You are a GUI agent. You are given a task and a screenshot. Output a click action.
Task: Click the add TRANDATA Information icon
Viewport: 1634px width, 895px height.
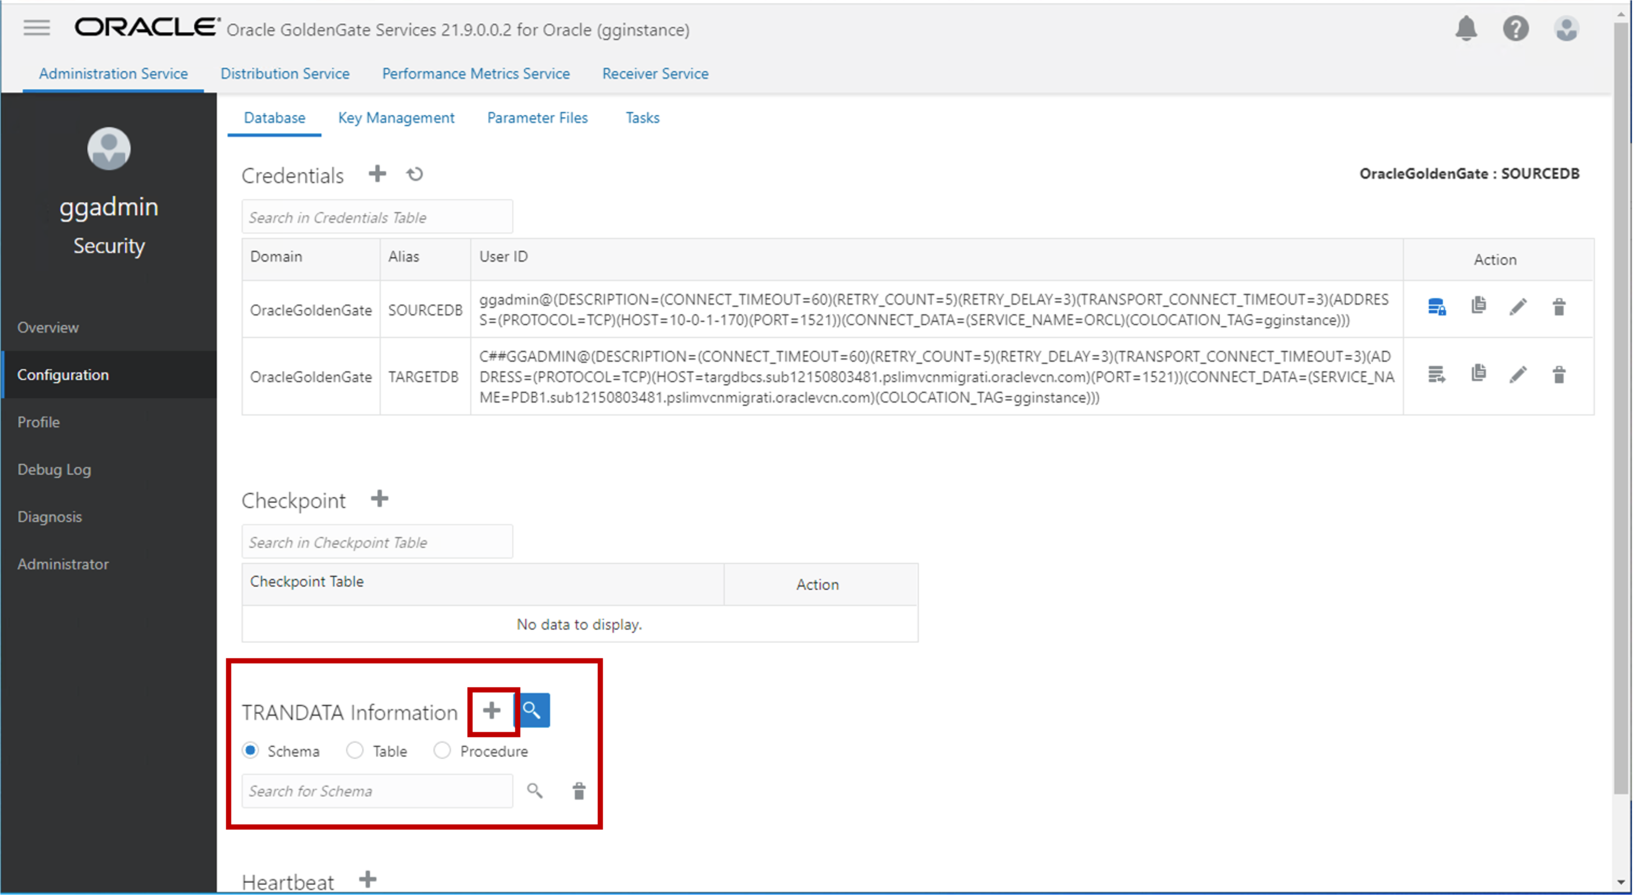492,711
